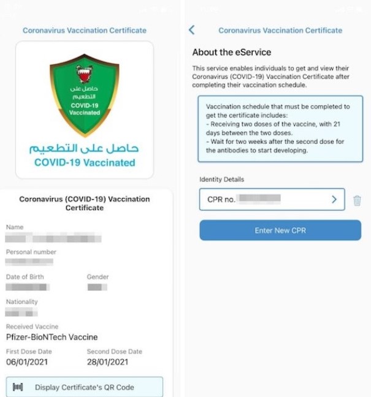Image resolution: width=371 pixels, height=397 pixels.
Task: Delete saved CPR with trash icon
Action: 358,200
